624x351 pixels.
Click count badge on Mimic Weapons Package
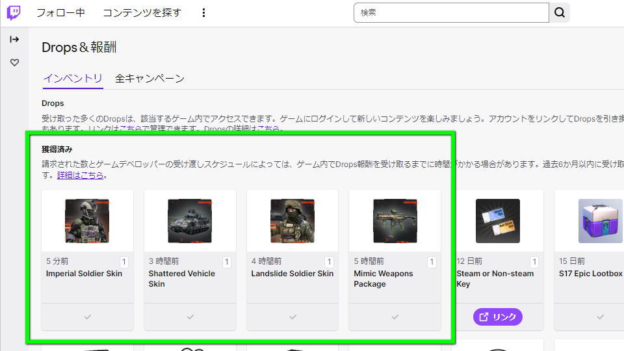pos(432,262)
